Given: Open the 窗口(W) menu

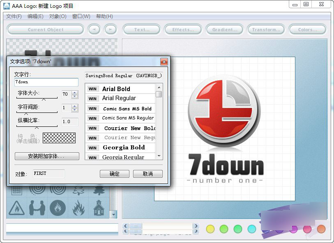Looking at the screenshot, I should (81, 16).
